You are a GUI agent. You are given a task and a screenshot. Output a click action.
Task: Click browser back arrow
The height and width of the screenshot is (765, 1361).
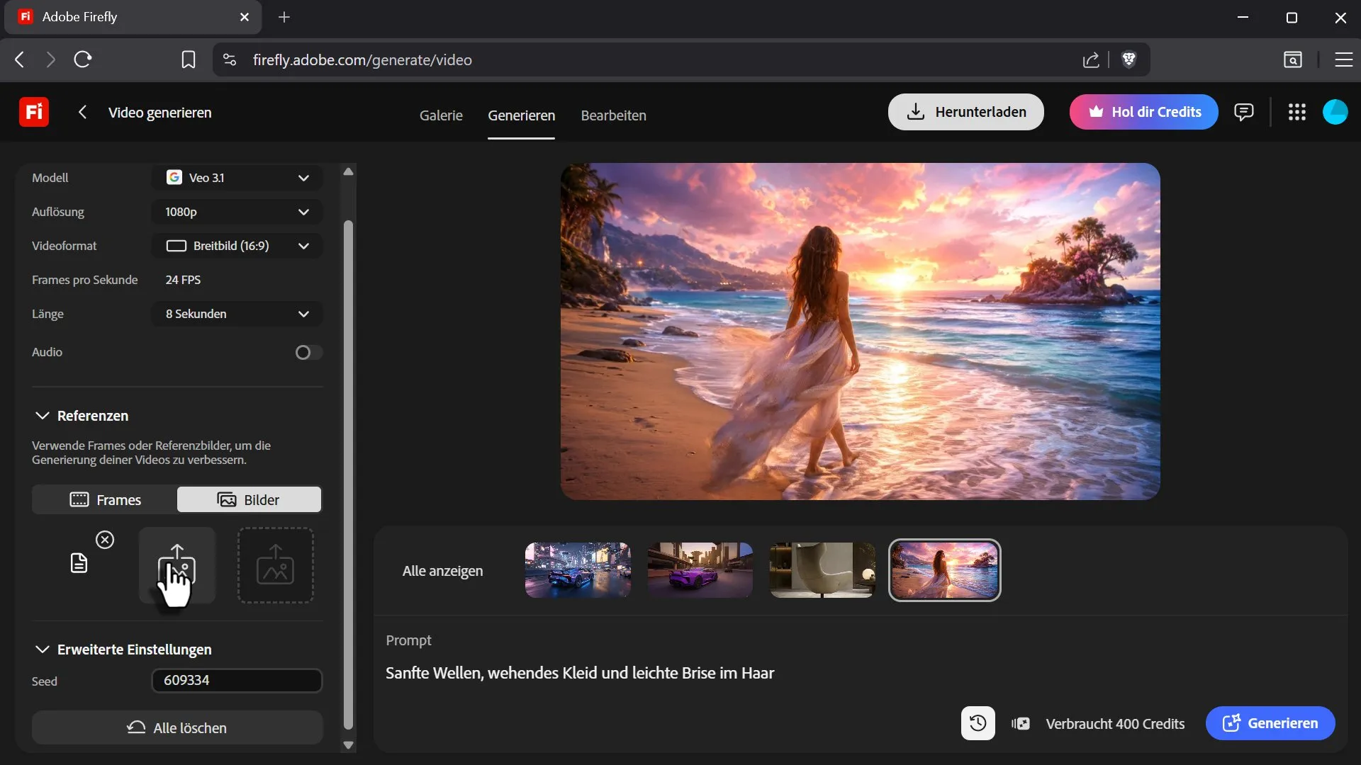(20, 59)
